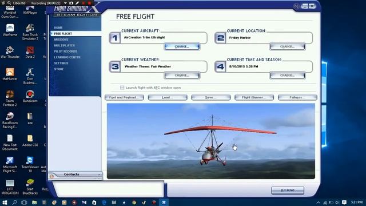The image size is (366, 206).
Task: Open MULTIPLAYER from the sidebar
Action: tap(65, 45)
